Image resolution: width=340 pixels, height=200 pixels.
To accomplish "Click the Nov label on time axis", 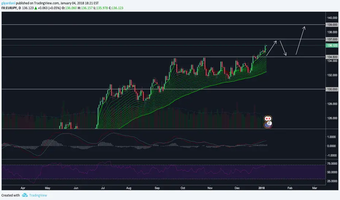I will tap(210, 188).
